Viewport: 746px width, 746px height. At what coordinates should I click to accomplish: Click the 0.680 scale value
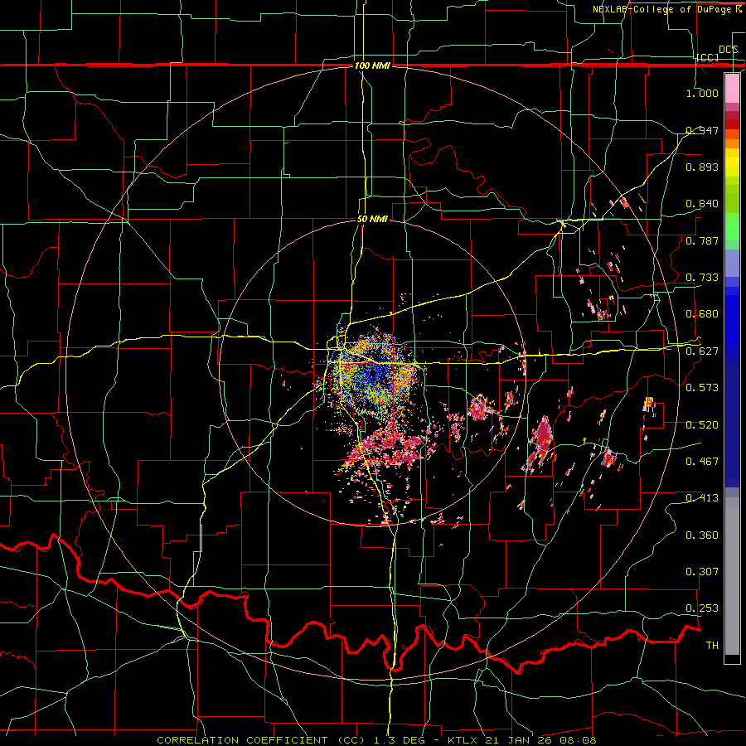pyautogui.click(x=702, y=313)
